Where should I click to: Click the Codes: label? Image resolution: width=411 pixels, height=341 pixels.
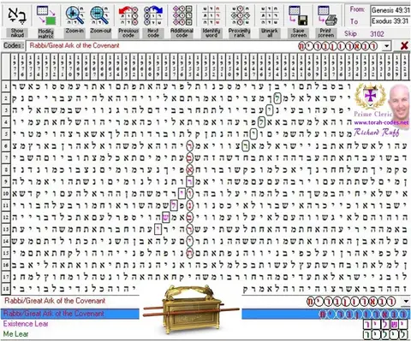point(13,45)
